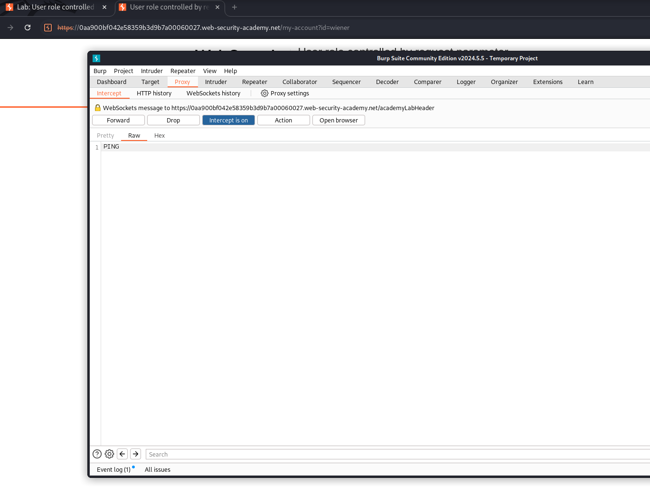Open the Collaborator tab

[300, 82]
